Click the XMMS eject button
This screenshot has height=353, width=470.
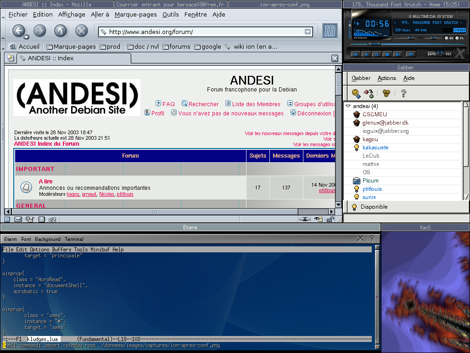coord(411,54)
